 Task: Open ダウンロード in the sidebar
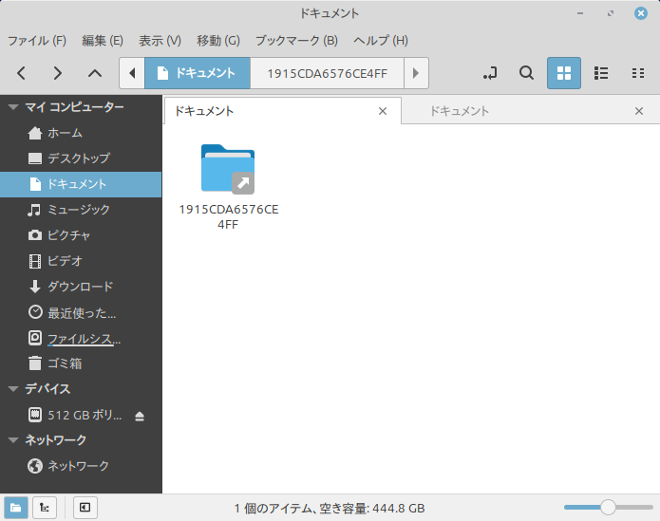80,286
